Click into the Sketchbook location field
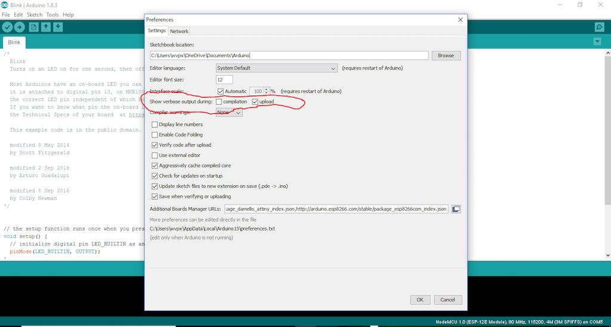Image resolution: width=611 pixels, height=327 pixels. pyautogui.click(x=289, y=55)
